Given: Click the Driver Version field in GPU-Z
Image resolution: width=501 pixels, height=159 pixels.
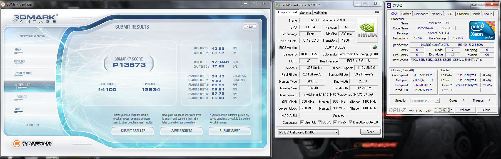Looking at the screenshot, I should click(x=338, y=95).
